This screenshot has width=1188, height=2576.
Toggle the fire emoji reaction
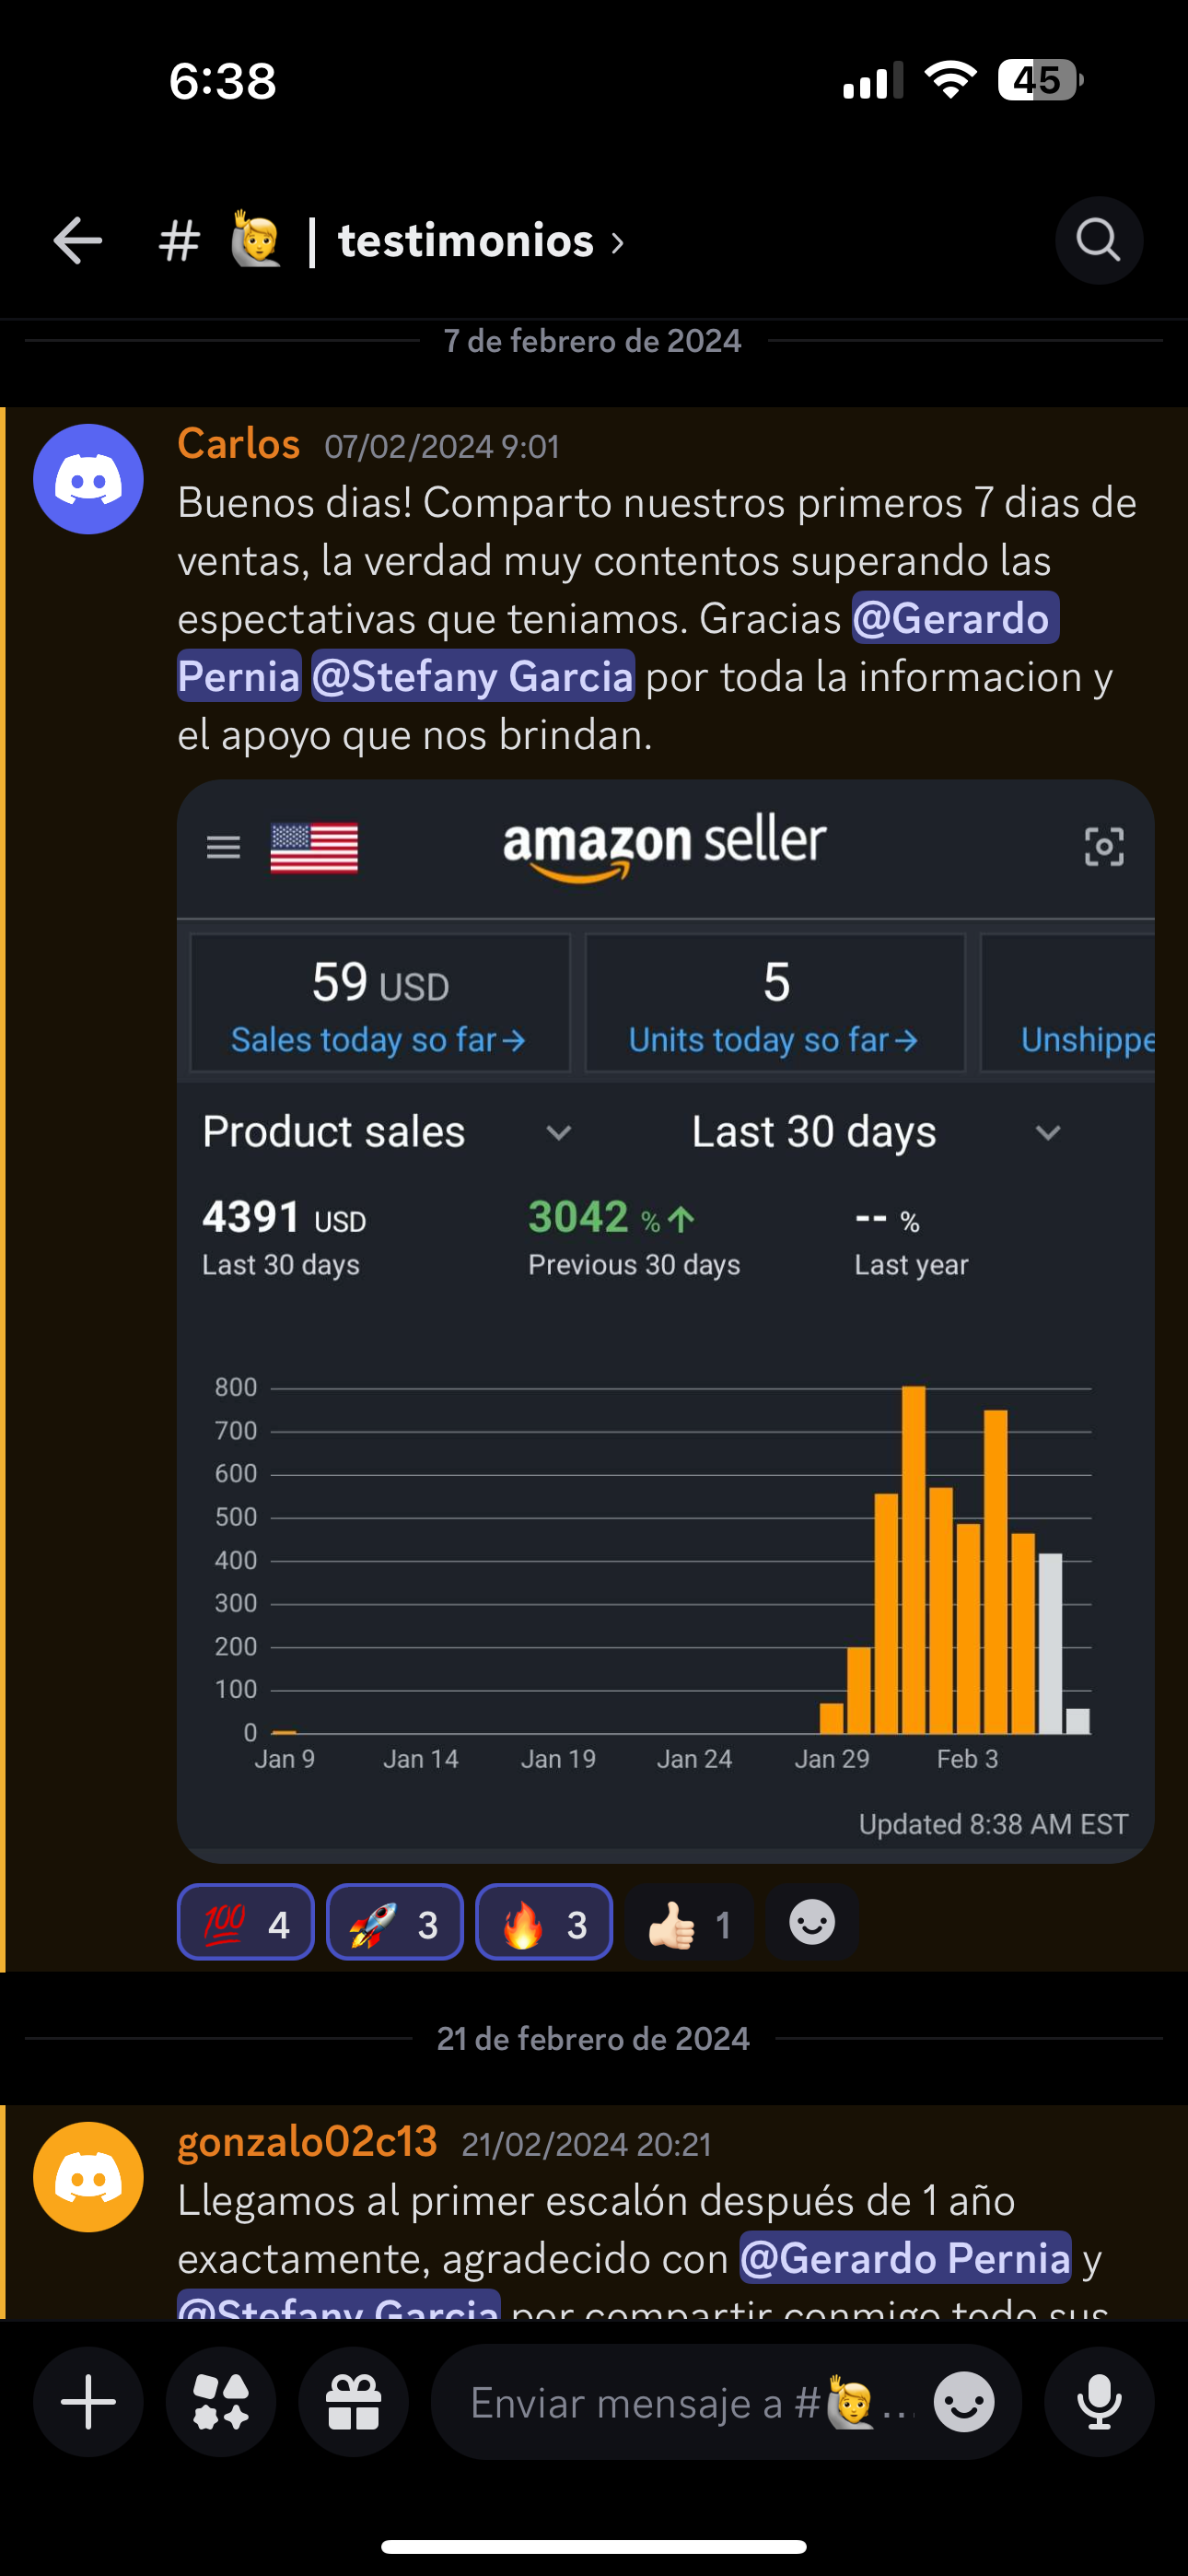[544, 1922]
